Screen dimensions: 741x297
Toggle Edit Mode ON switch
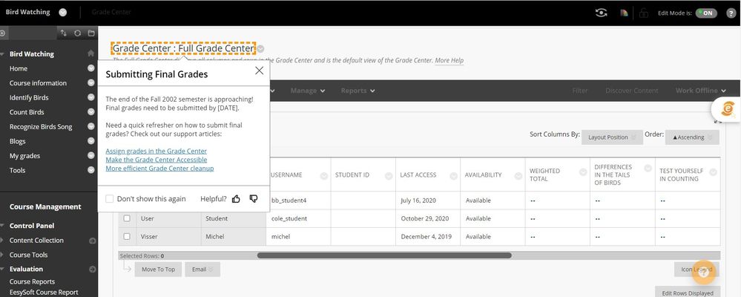tap(706, 13)
